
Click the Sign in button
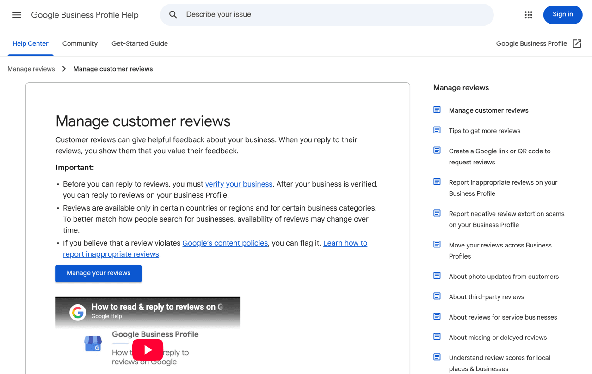coord(563,15)
